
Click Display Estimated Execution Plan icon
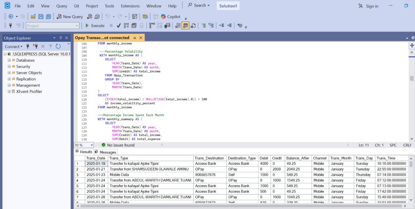126,26
